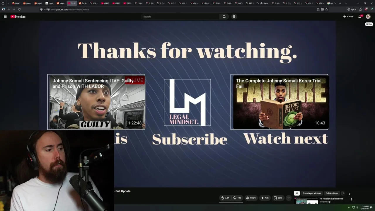
Task: Open the YouTube guide hamburger menu
Action: point(5,17)
